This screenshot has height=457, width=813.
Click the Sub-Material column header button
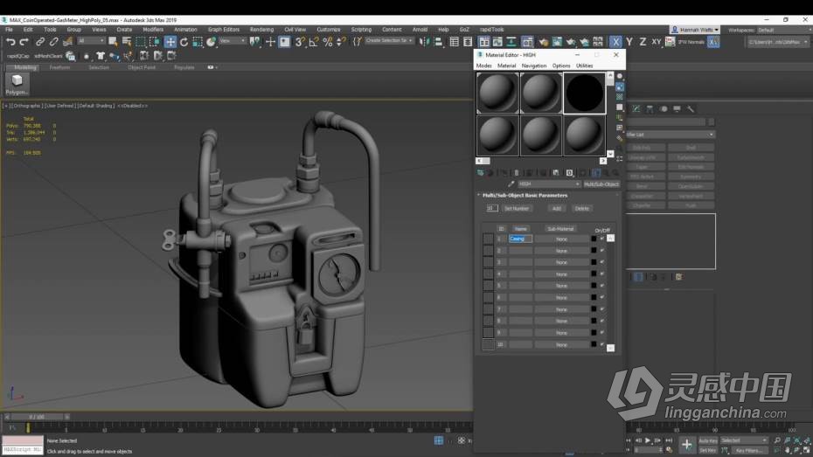pyautogui.click(x=560, y=229)
